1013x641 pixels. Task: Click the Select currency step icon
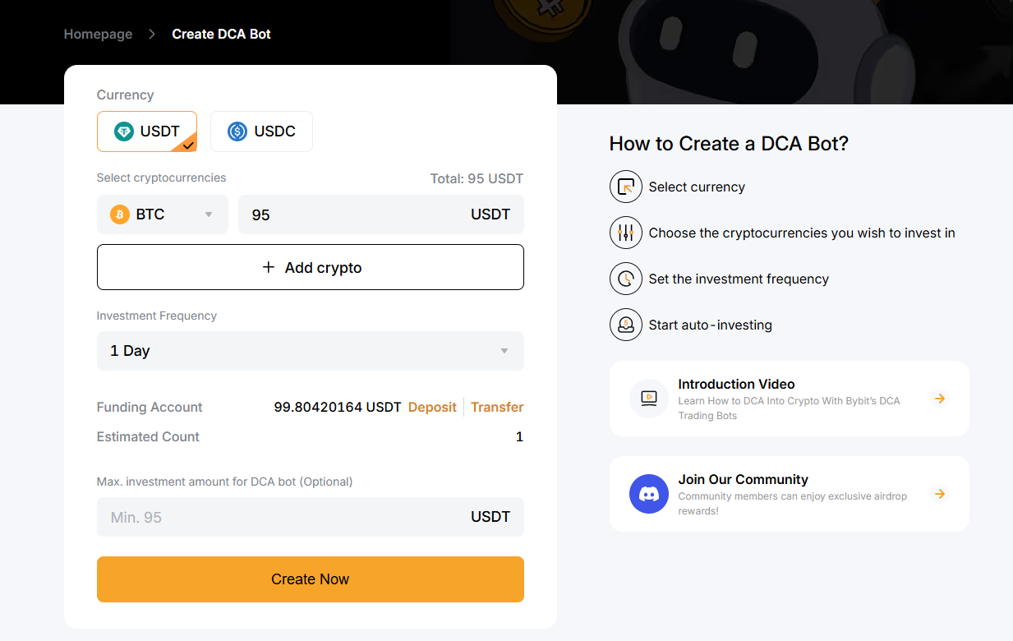(625, 187)
